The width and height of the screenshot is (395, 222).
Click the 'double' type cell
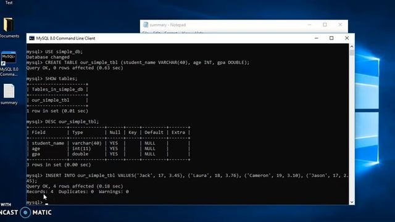point(80,154)
